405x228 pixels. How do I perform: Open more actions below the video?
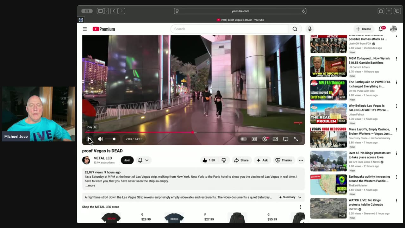301,160
